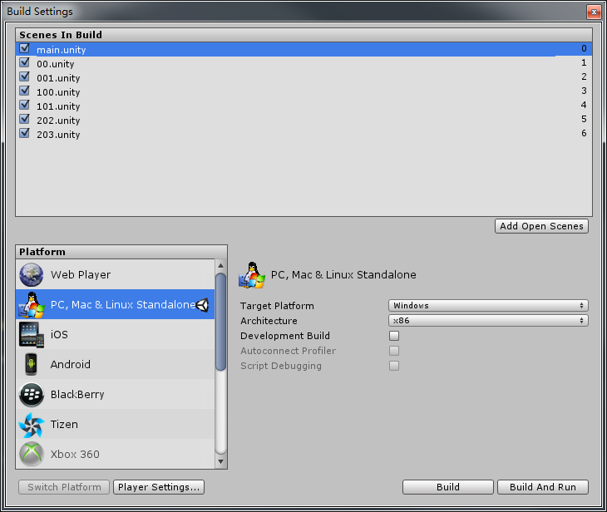Uncheck the 00.unity scene checkbox
607x512 pixels.
(24, 62)
